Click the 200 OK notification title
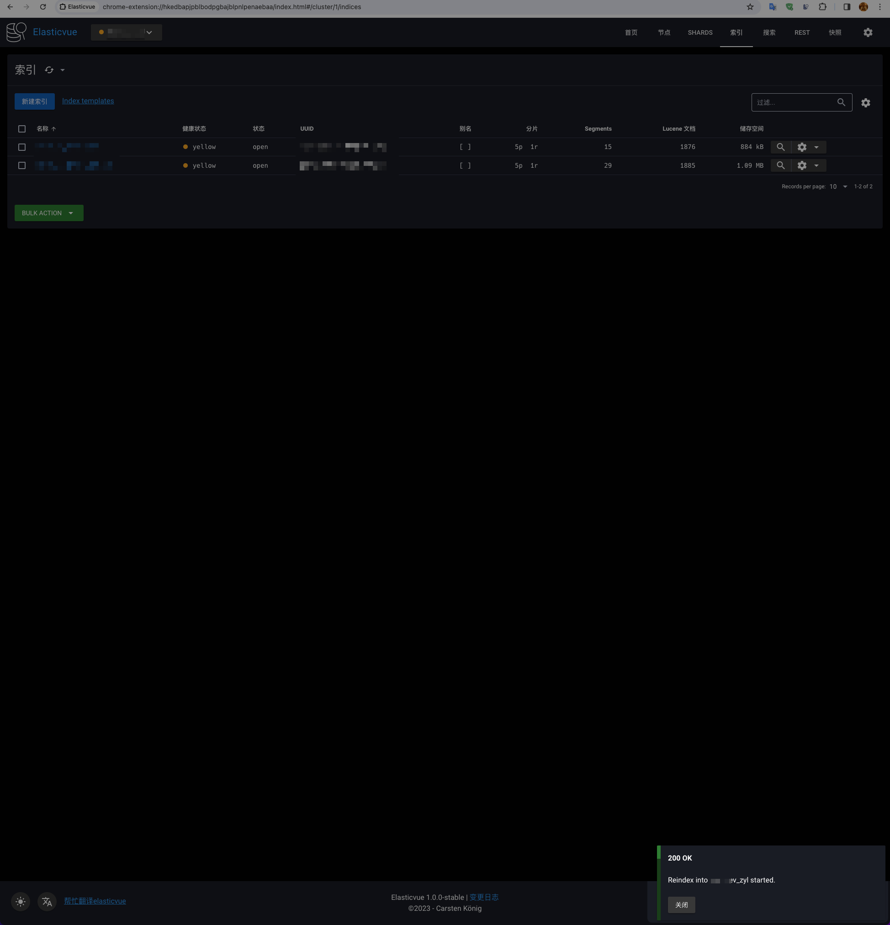Screen dimensions: 890x925 pyautogui.click(x=680, y=858)
